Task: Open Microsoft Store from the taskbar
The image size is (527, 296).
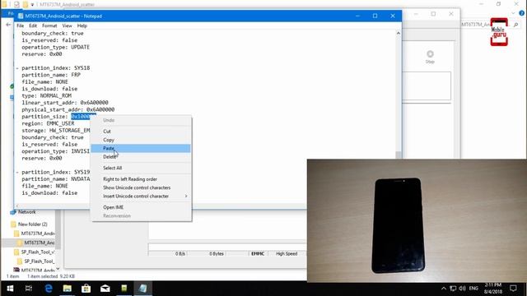Action: coord(86,289)
